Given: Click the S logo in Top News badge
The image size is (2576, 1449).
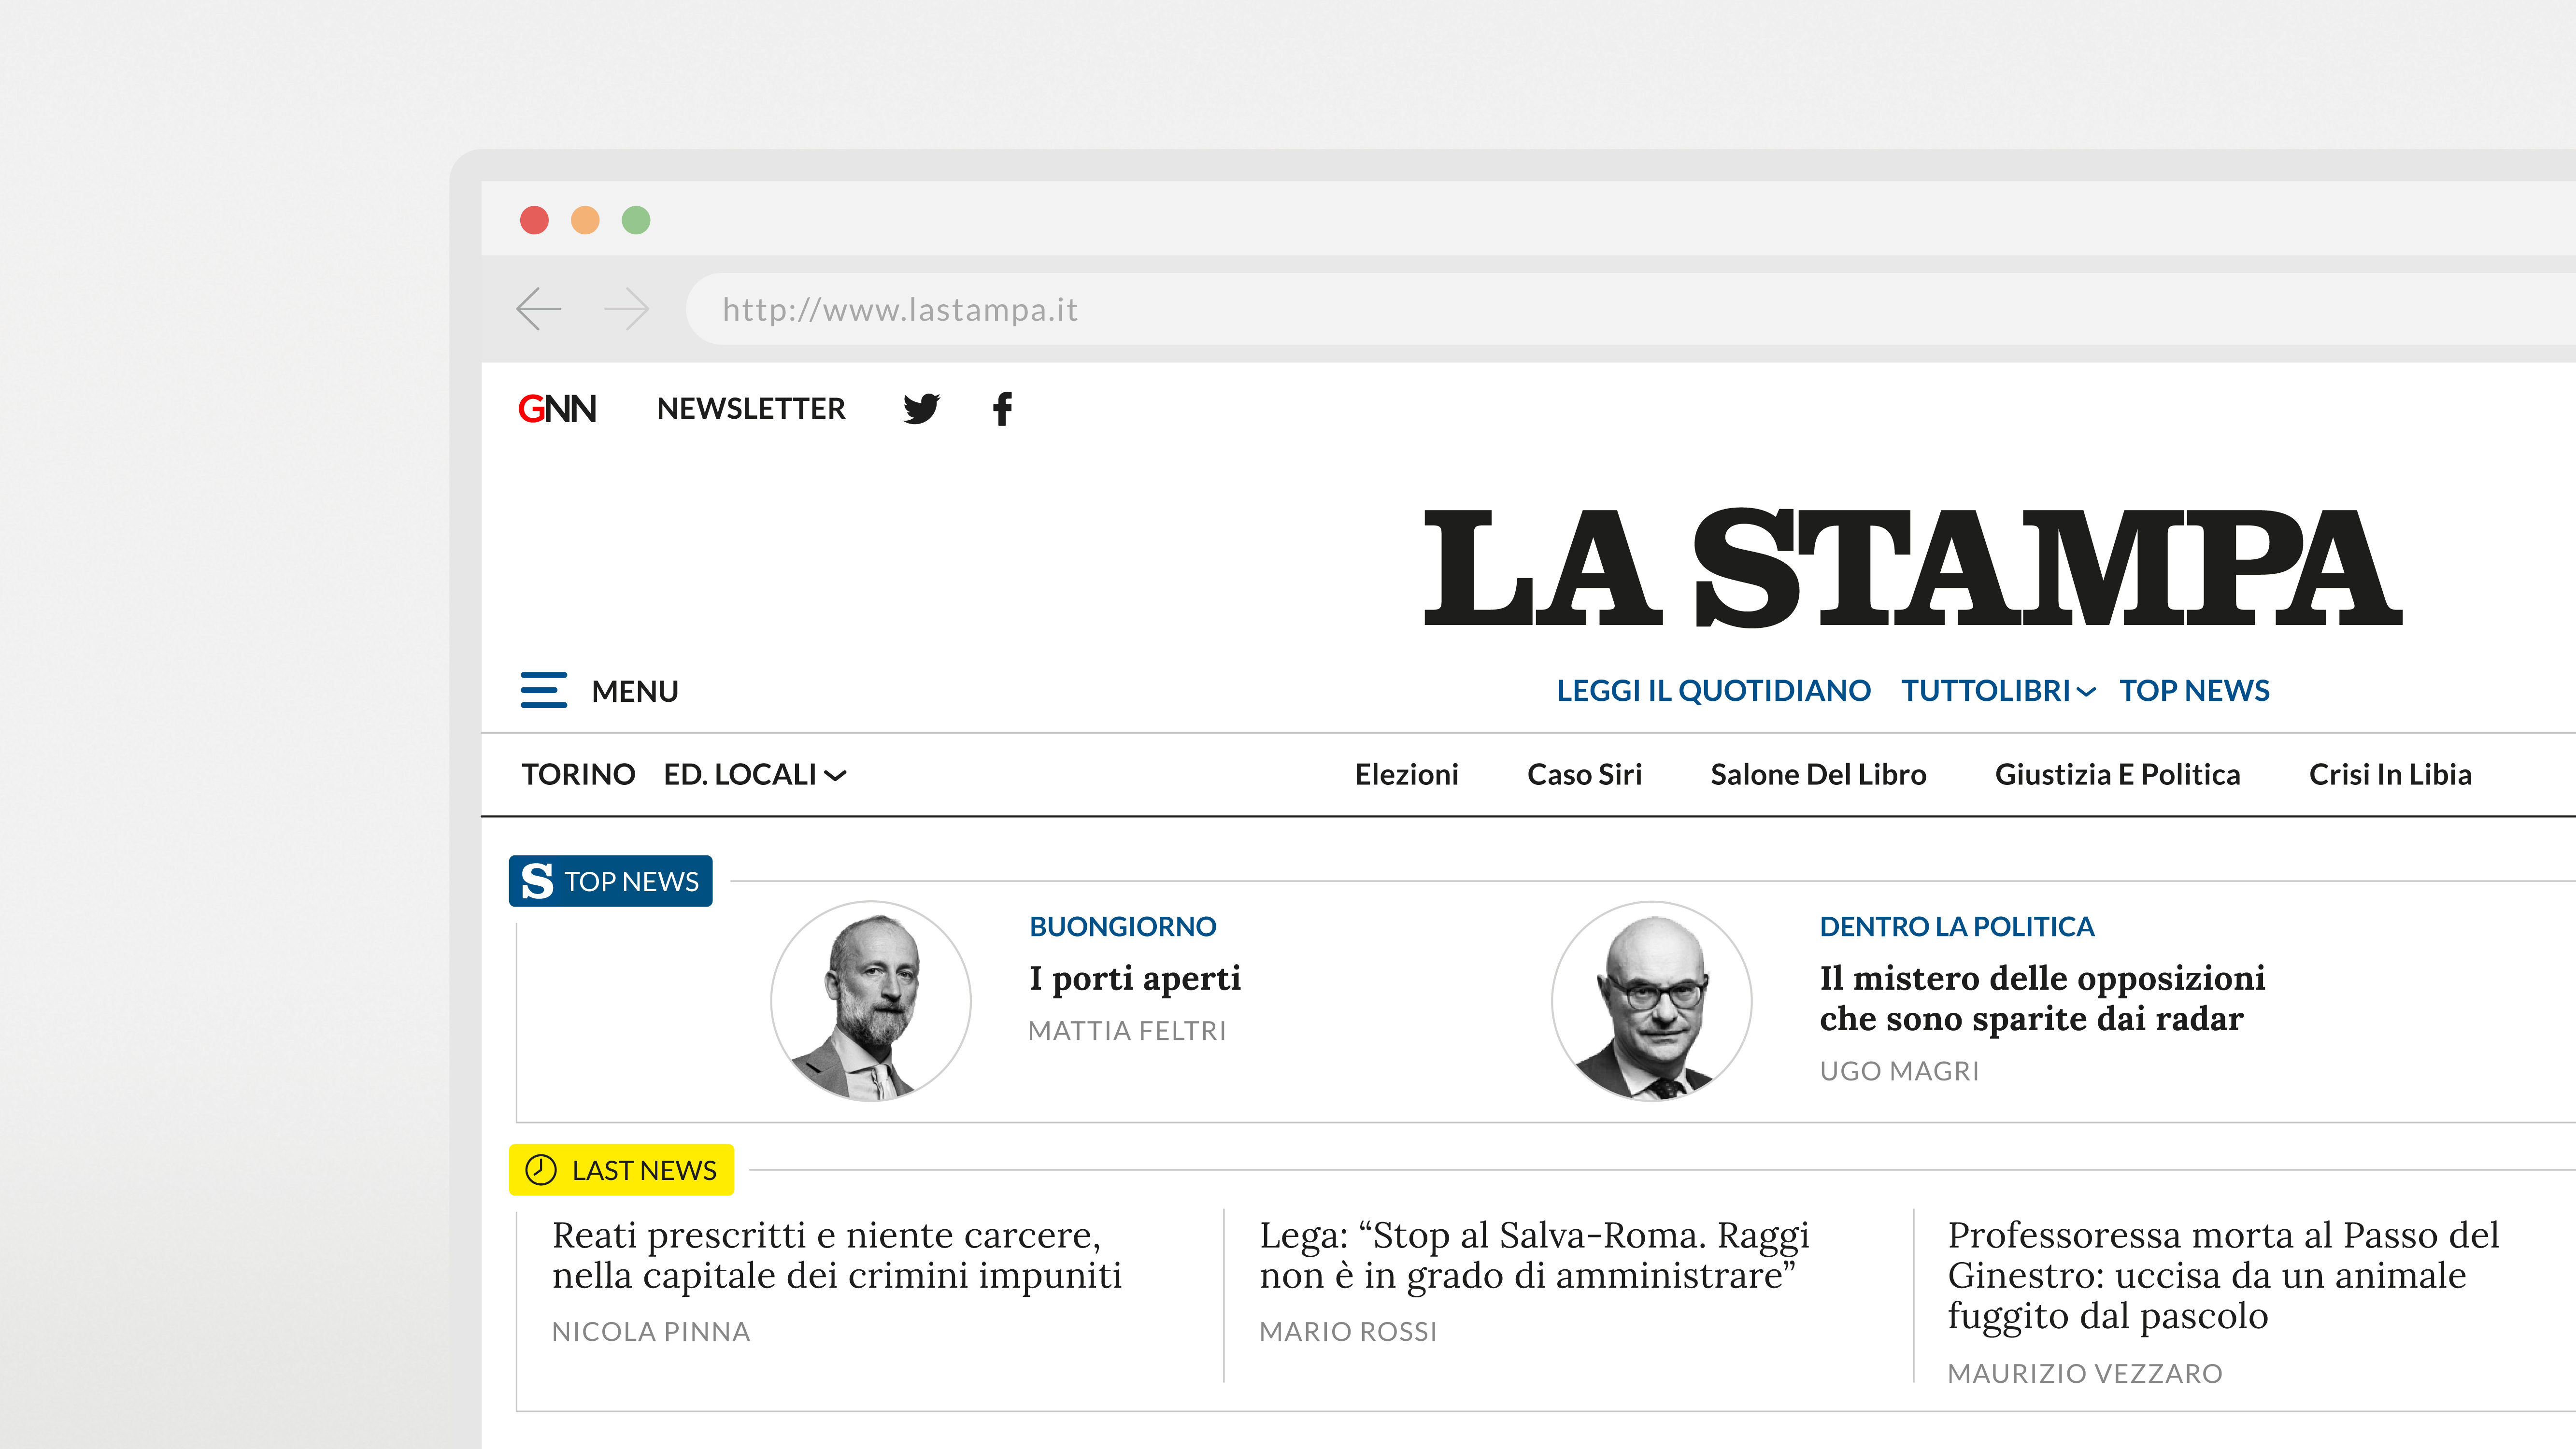Looking at the screenshot, I should [537, 881].
